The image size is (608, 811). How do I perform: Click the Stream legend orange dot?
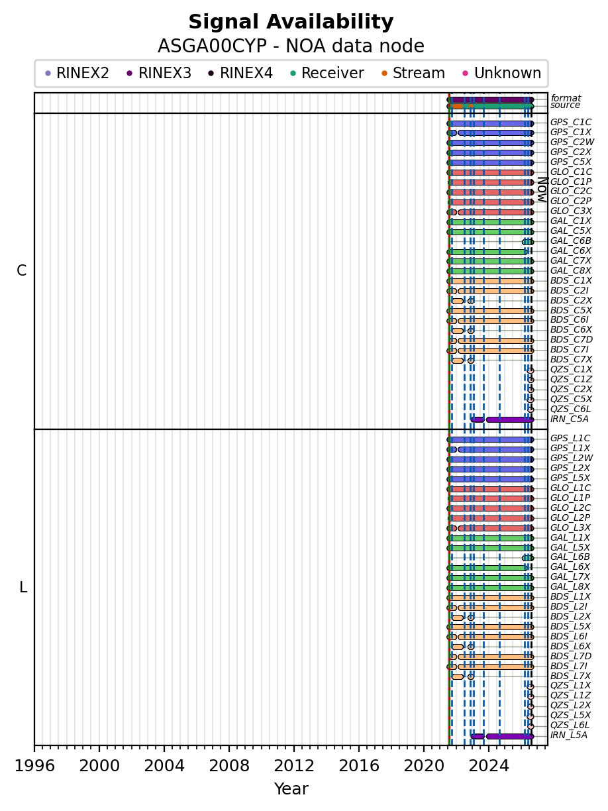[x=384, y=74]
